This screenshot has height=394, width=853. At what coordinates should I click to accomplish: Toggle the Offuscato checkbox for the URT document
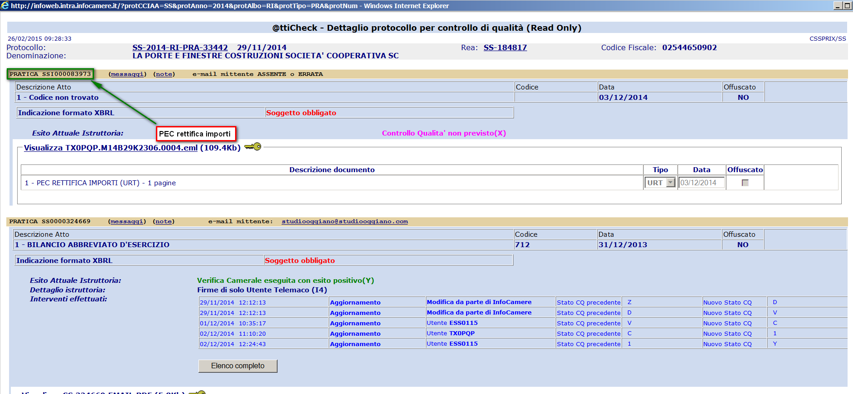click(745, 183)
